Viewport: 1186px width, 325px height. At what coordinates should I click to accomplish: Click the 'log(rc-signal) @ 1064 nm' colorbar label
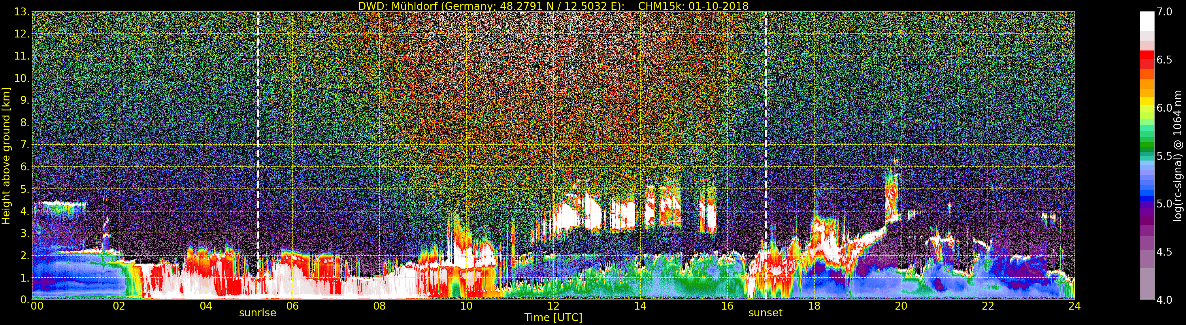(1177, 156)
